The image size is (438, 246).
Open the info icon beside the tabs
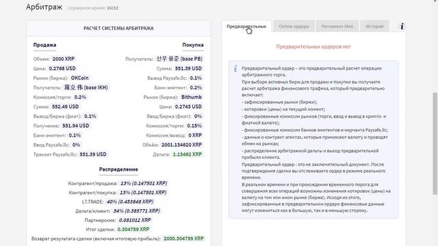click(402, 27)
